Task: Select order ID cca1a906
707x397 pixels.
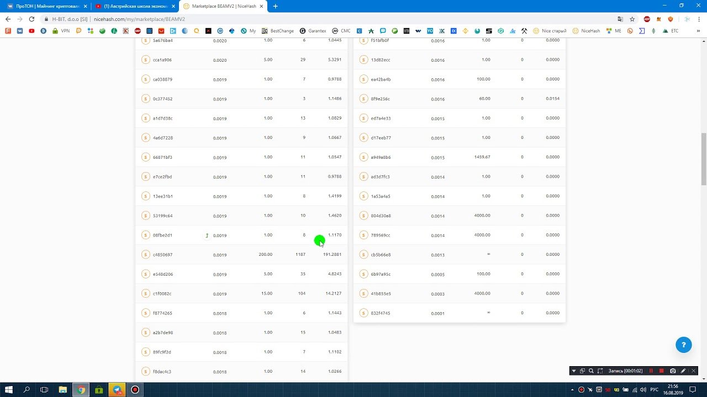Action: coord(162,60)
